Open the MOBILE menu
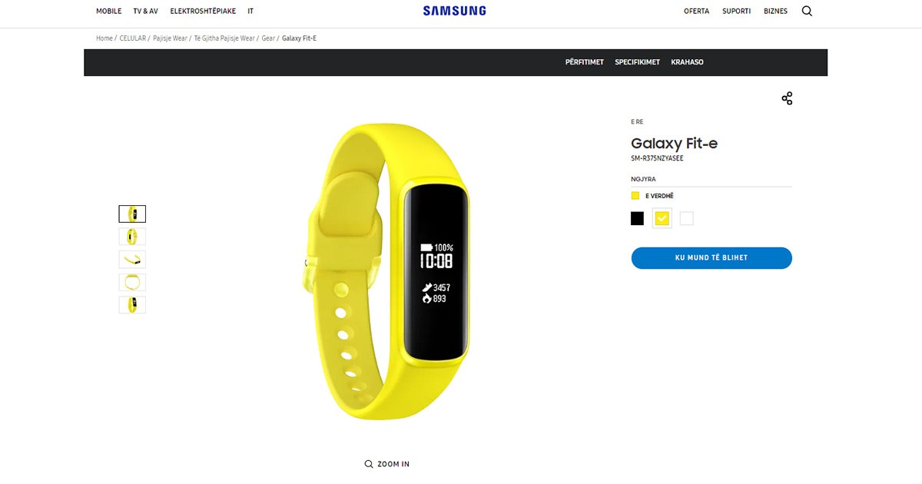 point(109,12)
